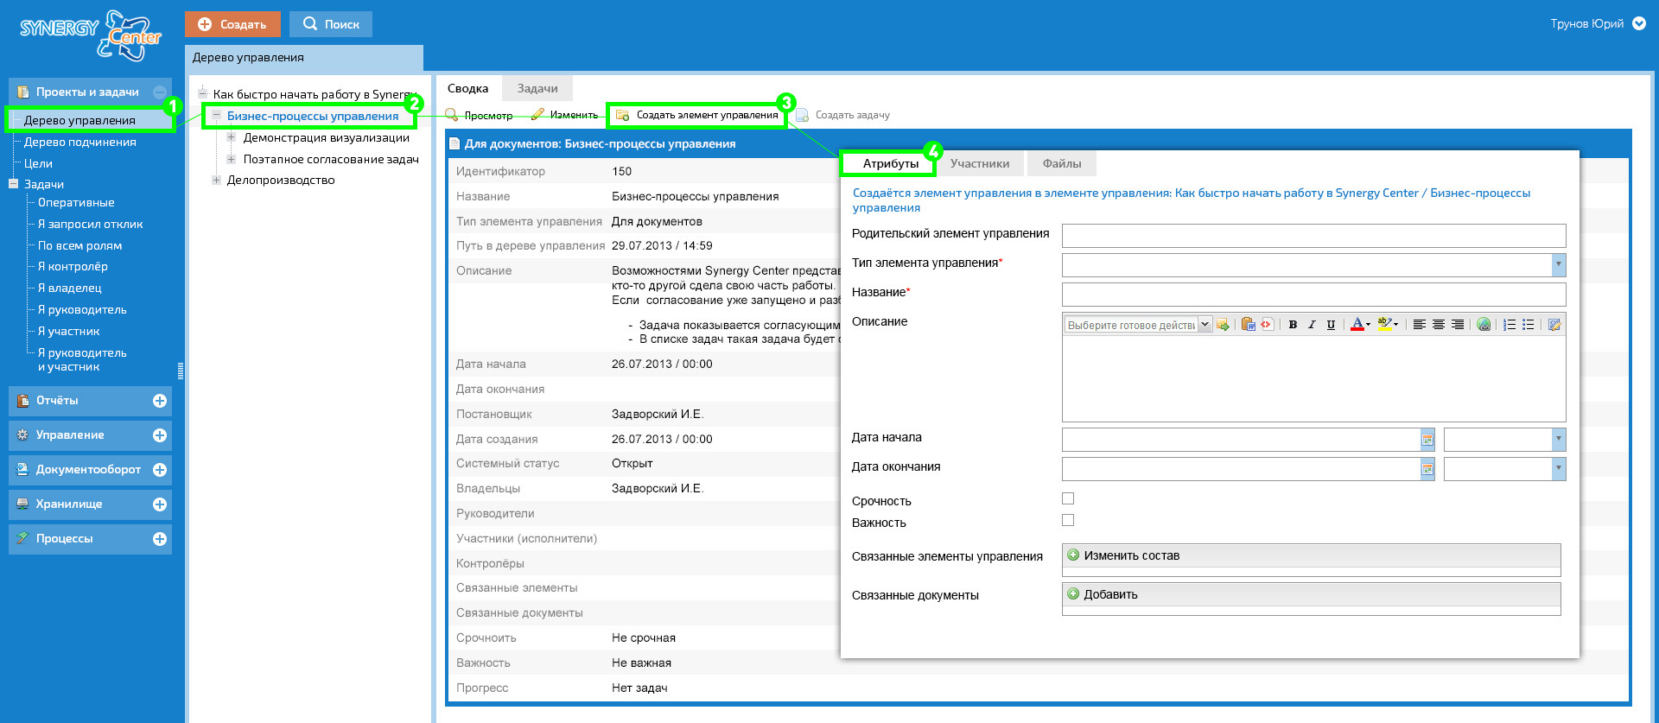Collapse the Проекты и задачи section

160,92
